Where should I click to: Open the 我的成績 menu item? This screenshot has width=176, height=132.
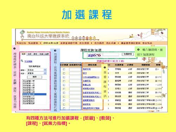click(x=111, y=43)
